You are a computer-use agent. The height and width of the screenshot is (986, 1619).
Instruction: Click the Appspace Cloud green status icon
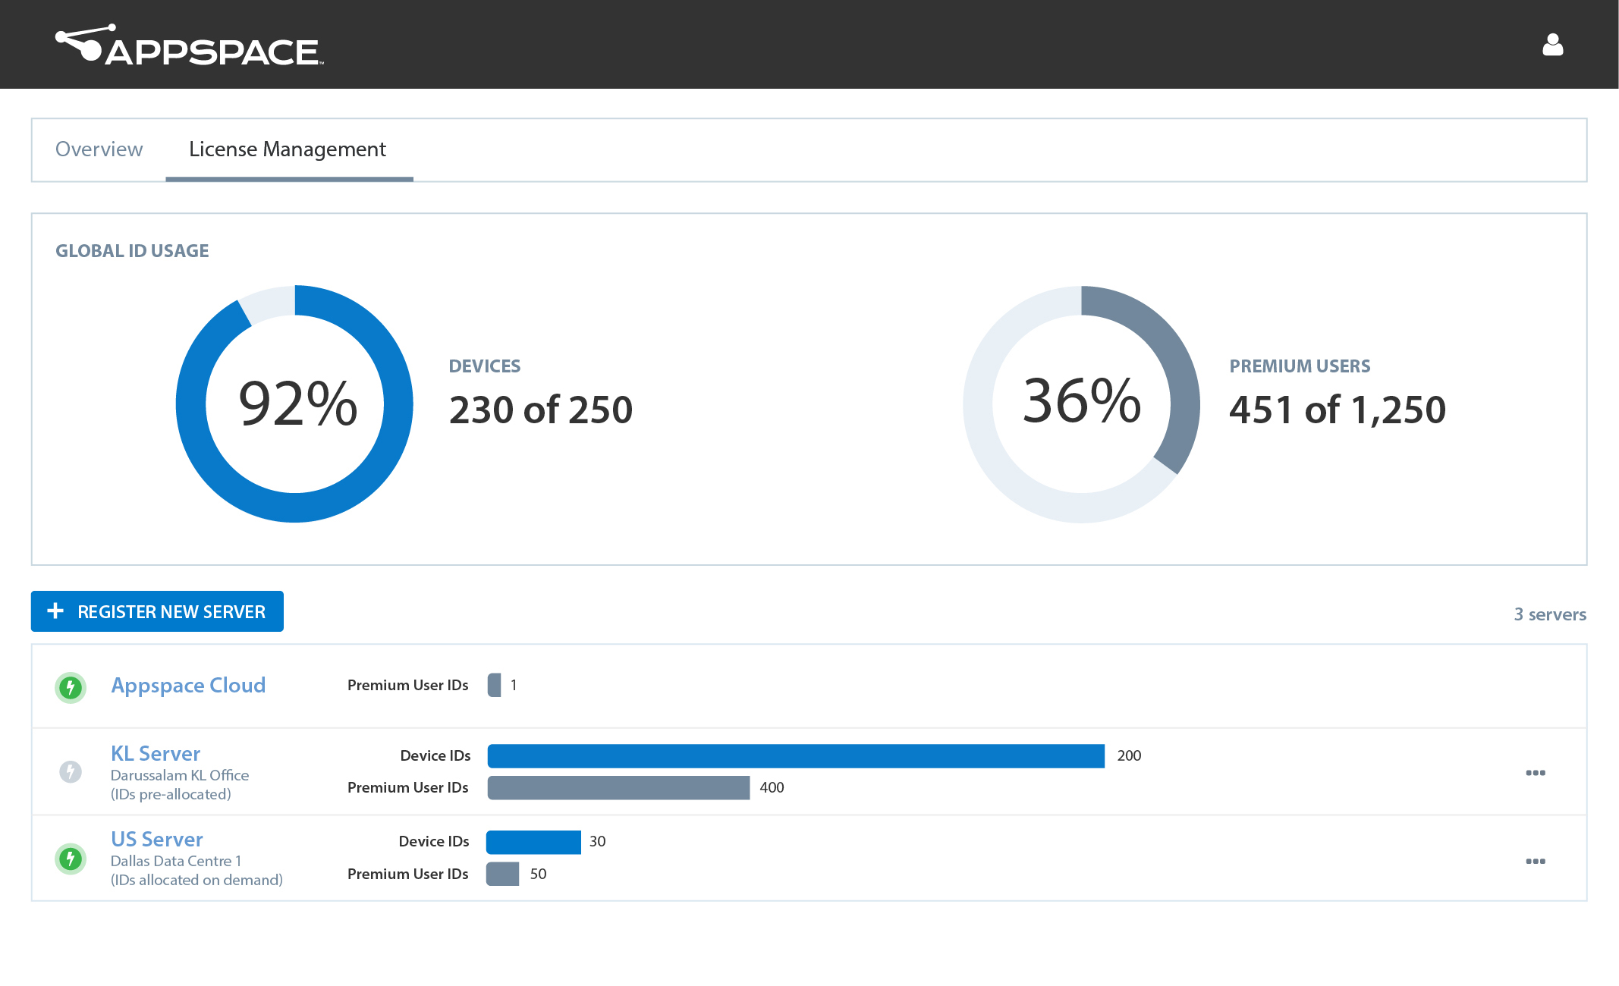coord(71,688)
